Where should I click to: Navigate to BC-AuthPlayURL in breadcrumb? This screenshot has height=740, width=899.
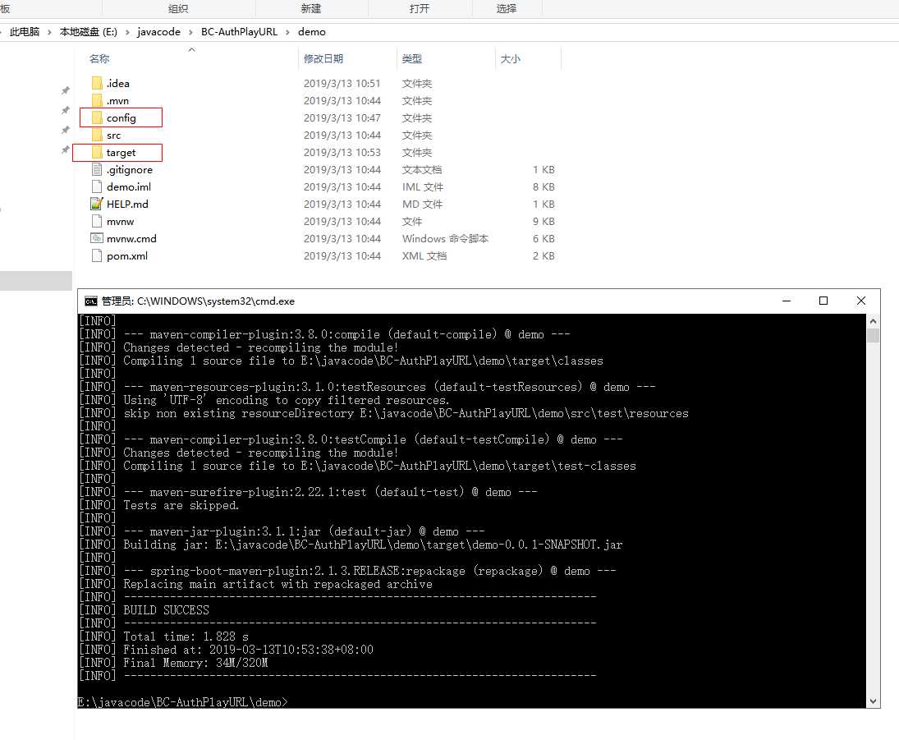click(239, 31)
